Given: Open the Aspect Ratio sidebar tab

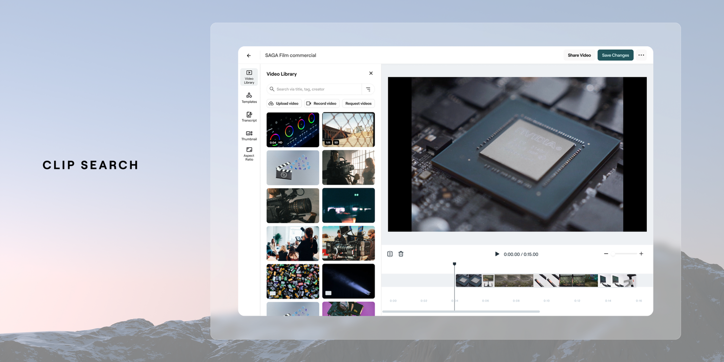Looking at the screenshot, I should tap(249, 154).
